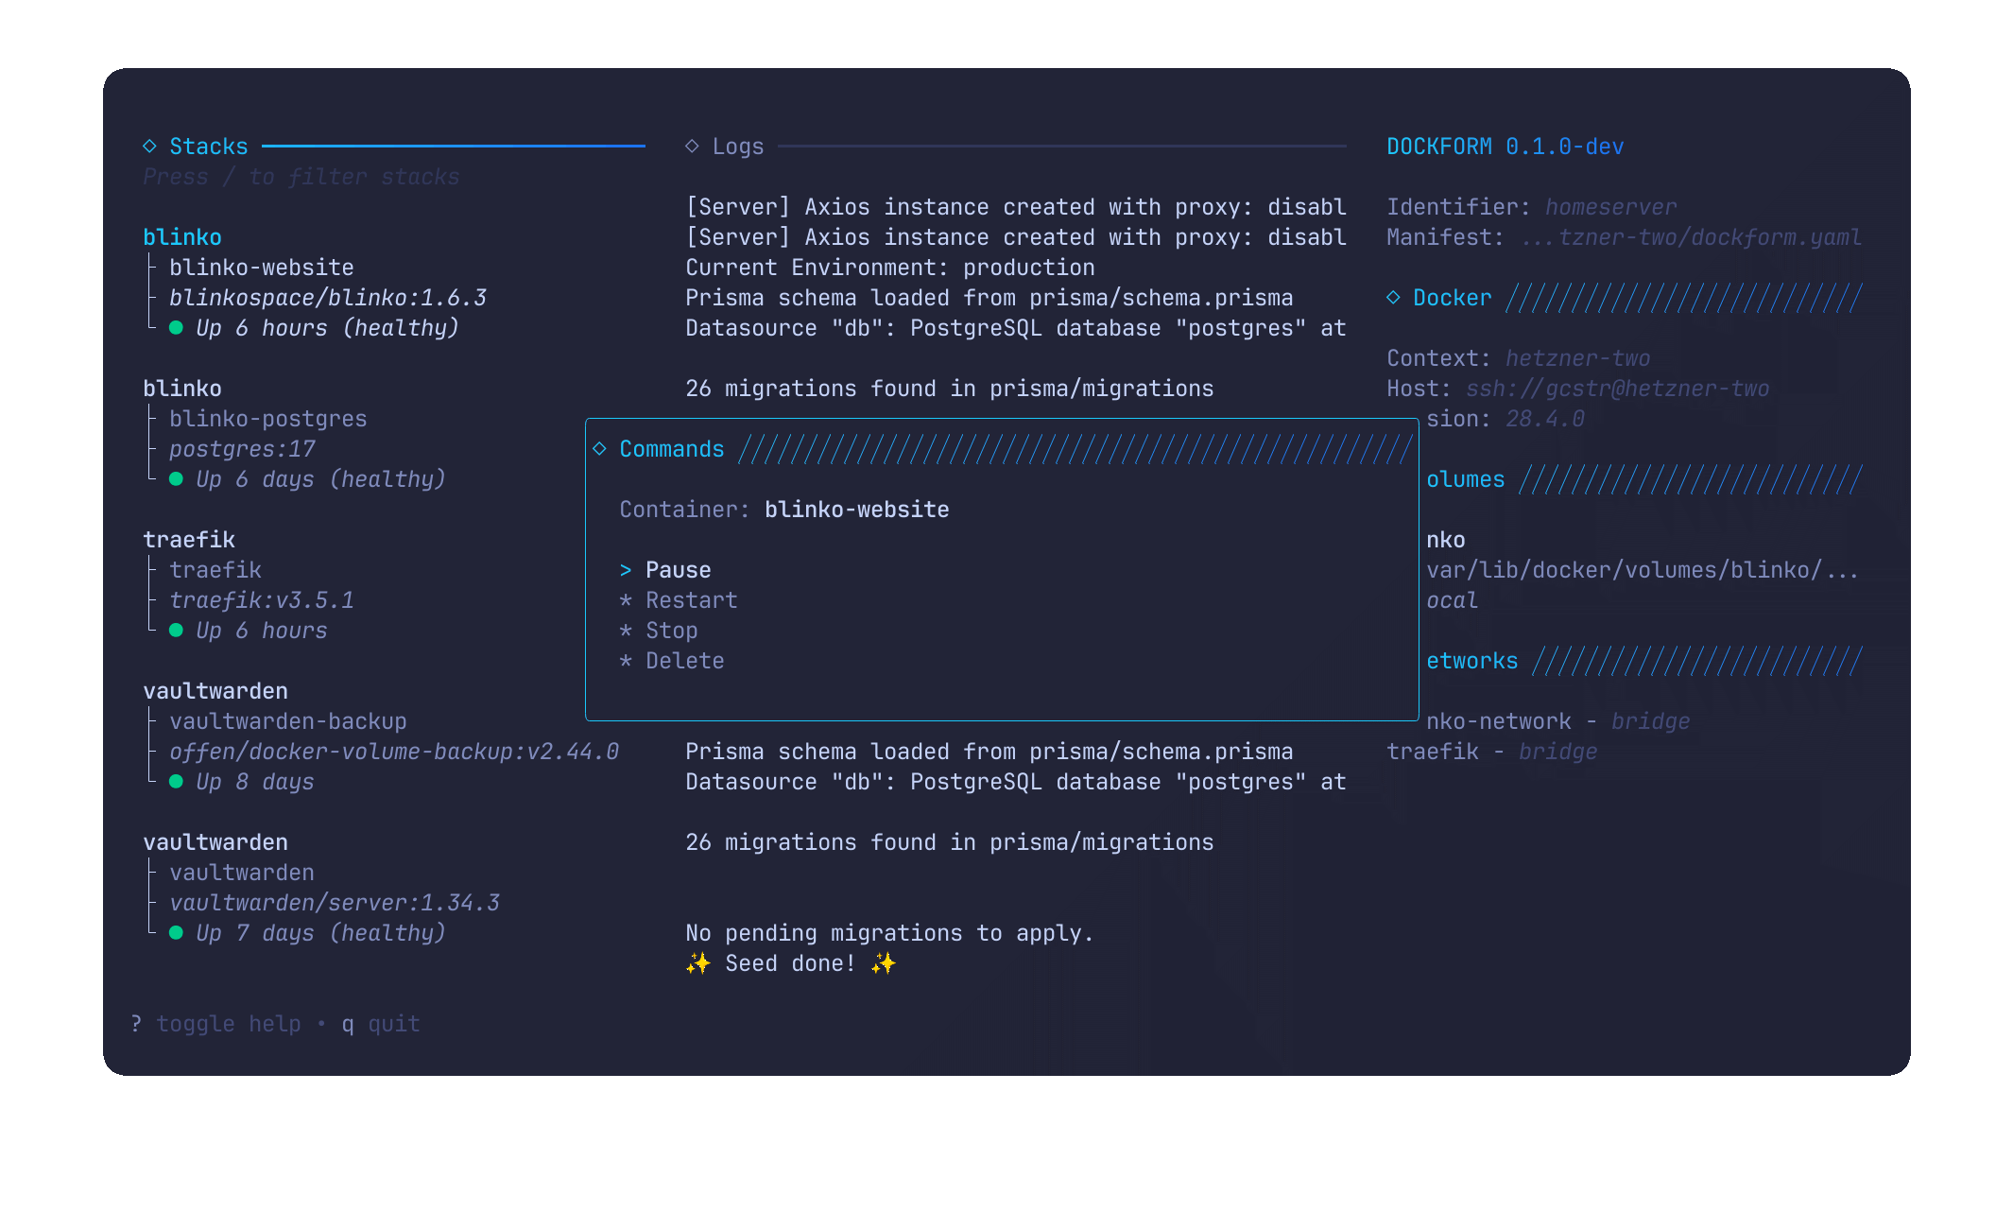Click the filter stacks placeholder field
The image size is (2013, 1212).
coord(301,177)
